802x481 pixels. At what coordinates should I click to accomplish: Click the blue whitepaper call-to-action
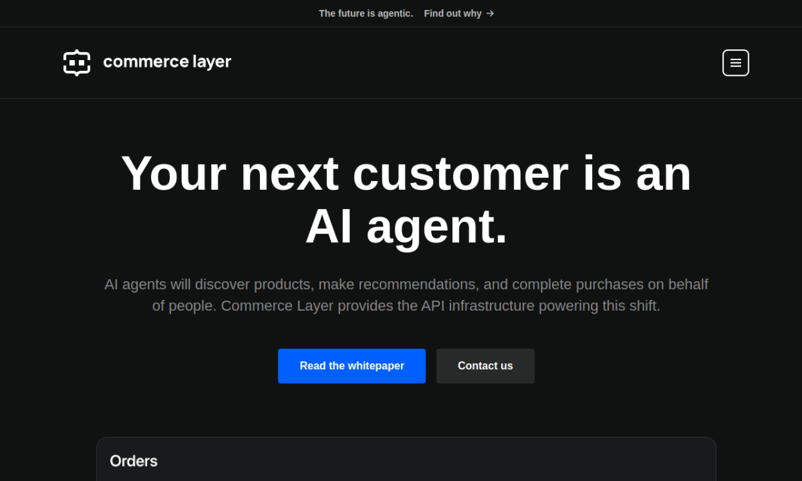click(352, 366)
